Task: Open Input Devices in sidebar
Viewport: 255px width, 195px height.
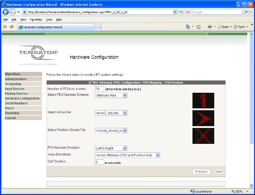Action: pos(23,89)
